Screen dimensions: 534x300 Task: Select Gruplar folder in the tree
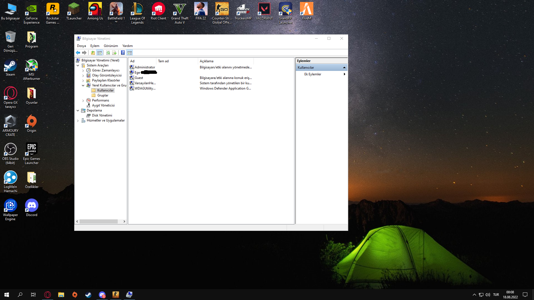pos(103,95)
